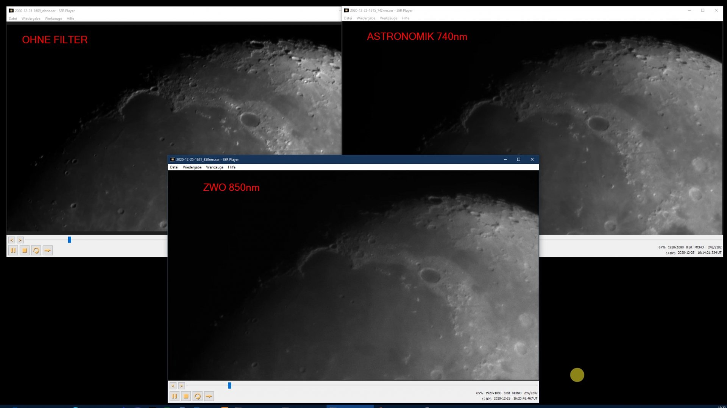
Task: Maximize the 742nm.ser SER Player window
Action: (x=703, y=10)
